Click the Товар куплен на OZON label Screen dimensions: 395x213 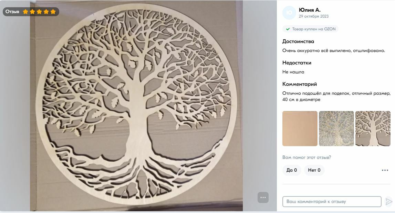[x=314, y=29]
